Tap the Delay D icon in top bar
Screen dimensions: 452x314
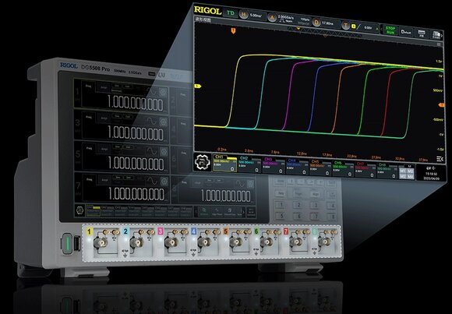click(316, 22)
